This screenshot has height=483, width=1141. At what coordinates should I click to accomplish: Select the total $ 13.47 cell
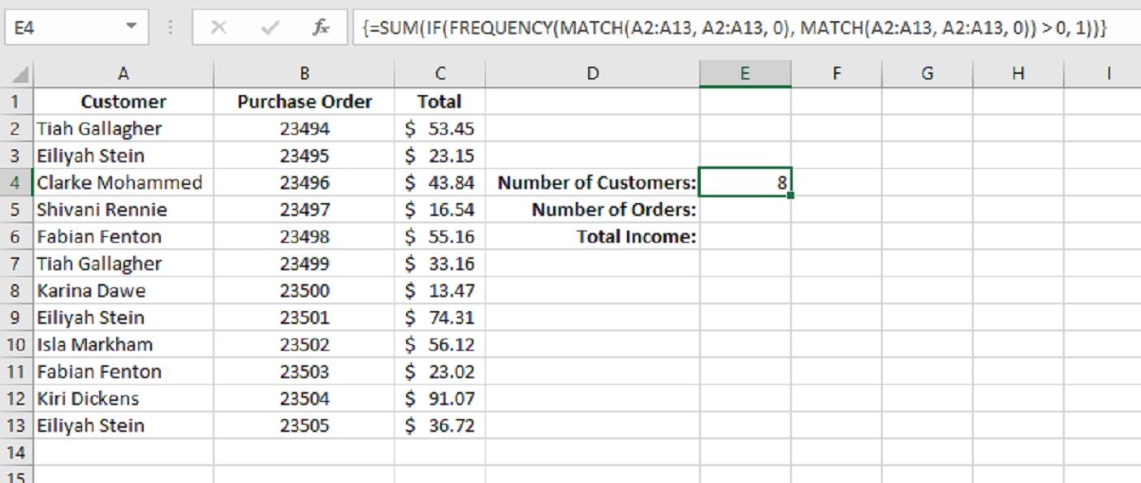click(439, 291)
